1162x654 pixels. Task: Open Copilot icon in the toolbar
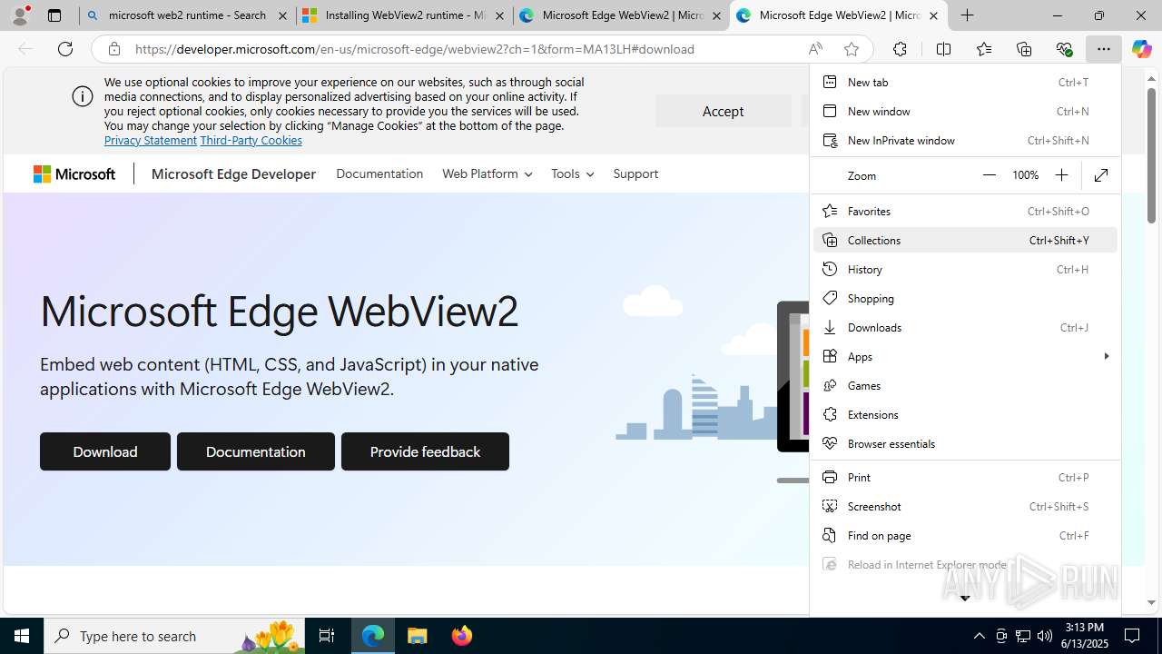coord(1142,49)
